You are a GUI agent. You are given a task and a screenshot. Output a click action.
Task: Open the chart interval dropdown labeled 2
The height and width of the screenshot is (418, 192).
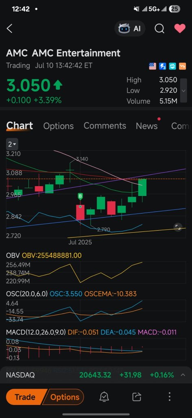click(12, 145)
